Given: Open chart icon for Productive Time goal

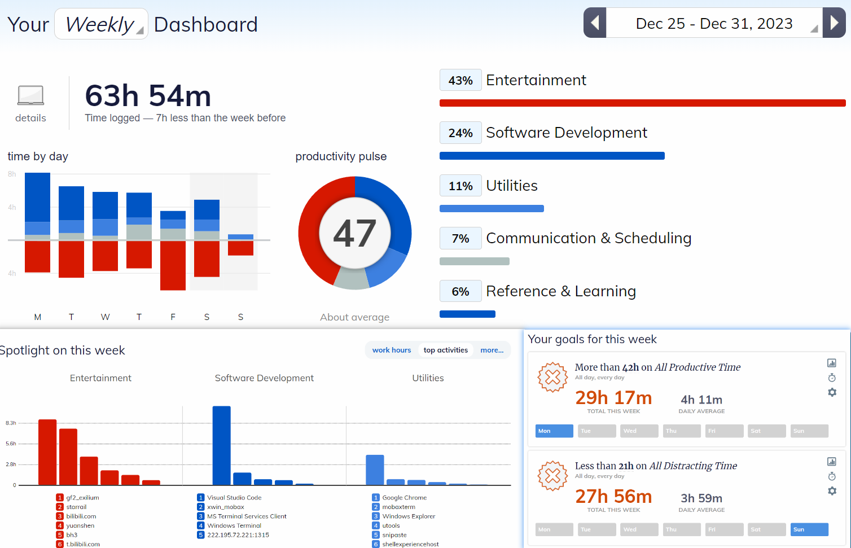Looking at the screenshot, I should (832, 363).
